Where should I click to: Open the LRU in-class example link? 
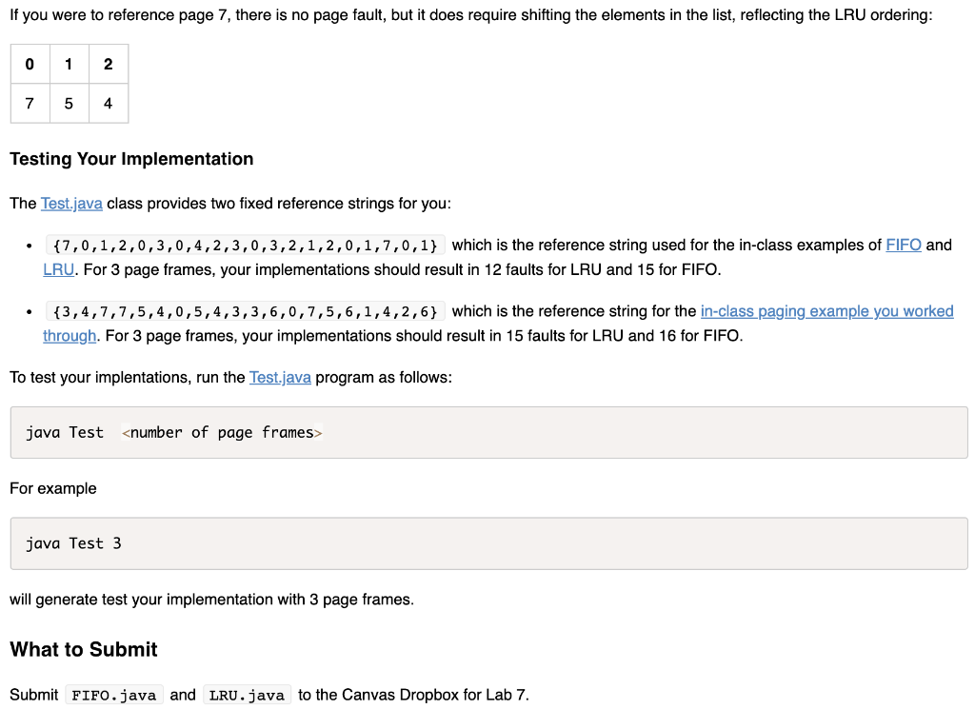click(x=58, y=269)
